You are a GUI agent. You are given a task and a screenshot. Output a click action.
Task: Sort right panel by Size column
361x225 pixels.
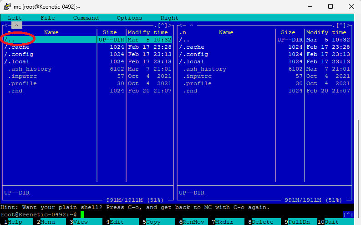tap(288, 32)
